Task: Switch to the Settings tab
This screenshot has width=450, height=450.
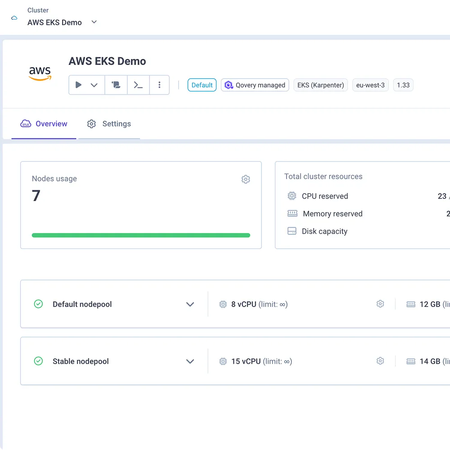Action: [109, 124]
